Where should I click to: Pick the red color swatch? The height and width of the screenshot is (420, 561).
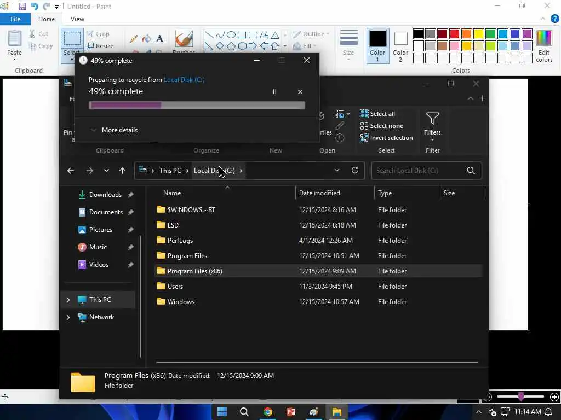(x=454, y=34)
